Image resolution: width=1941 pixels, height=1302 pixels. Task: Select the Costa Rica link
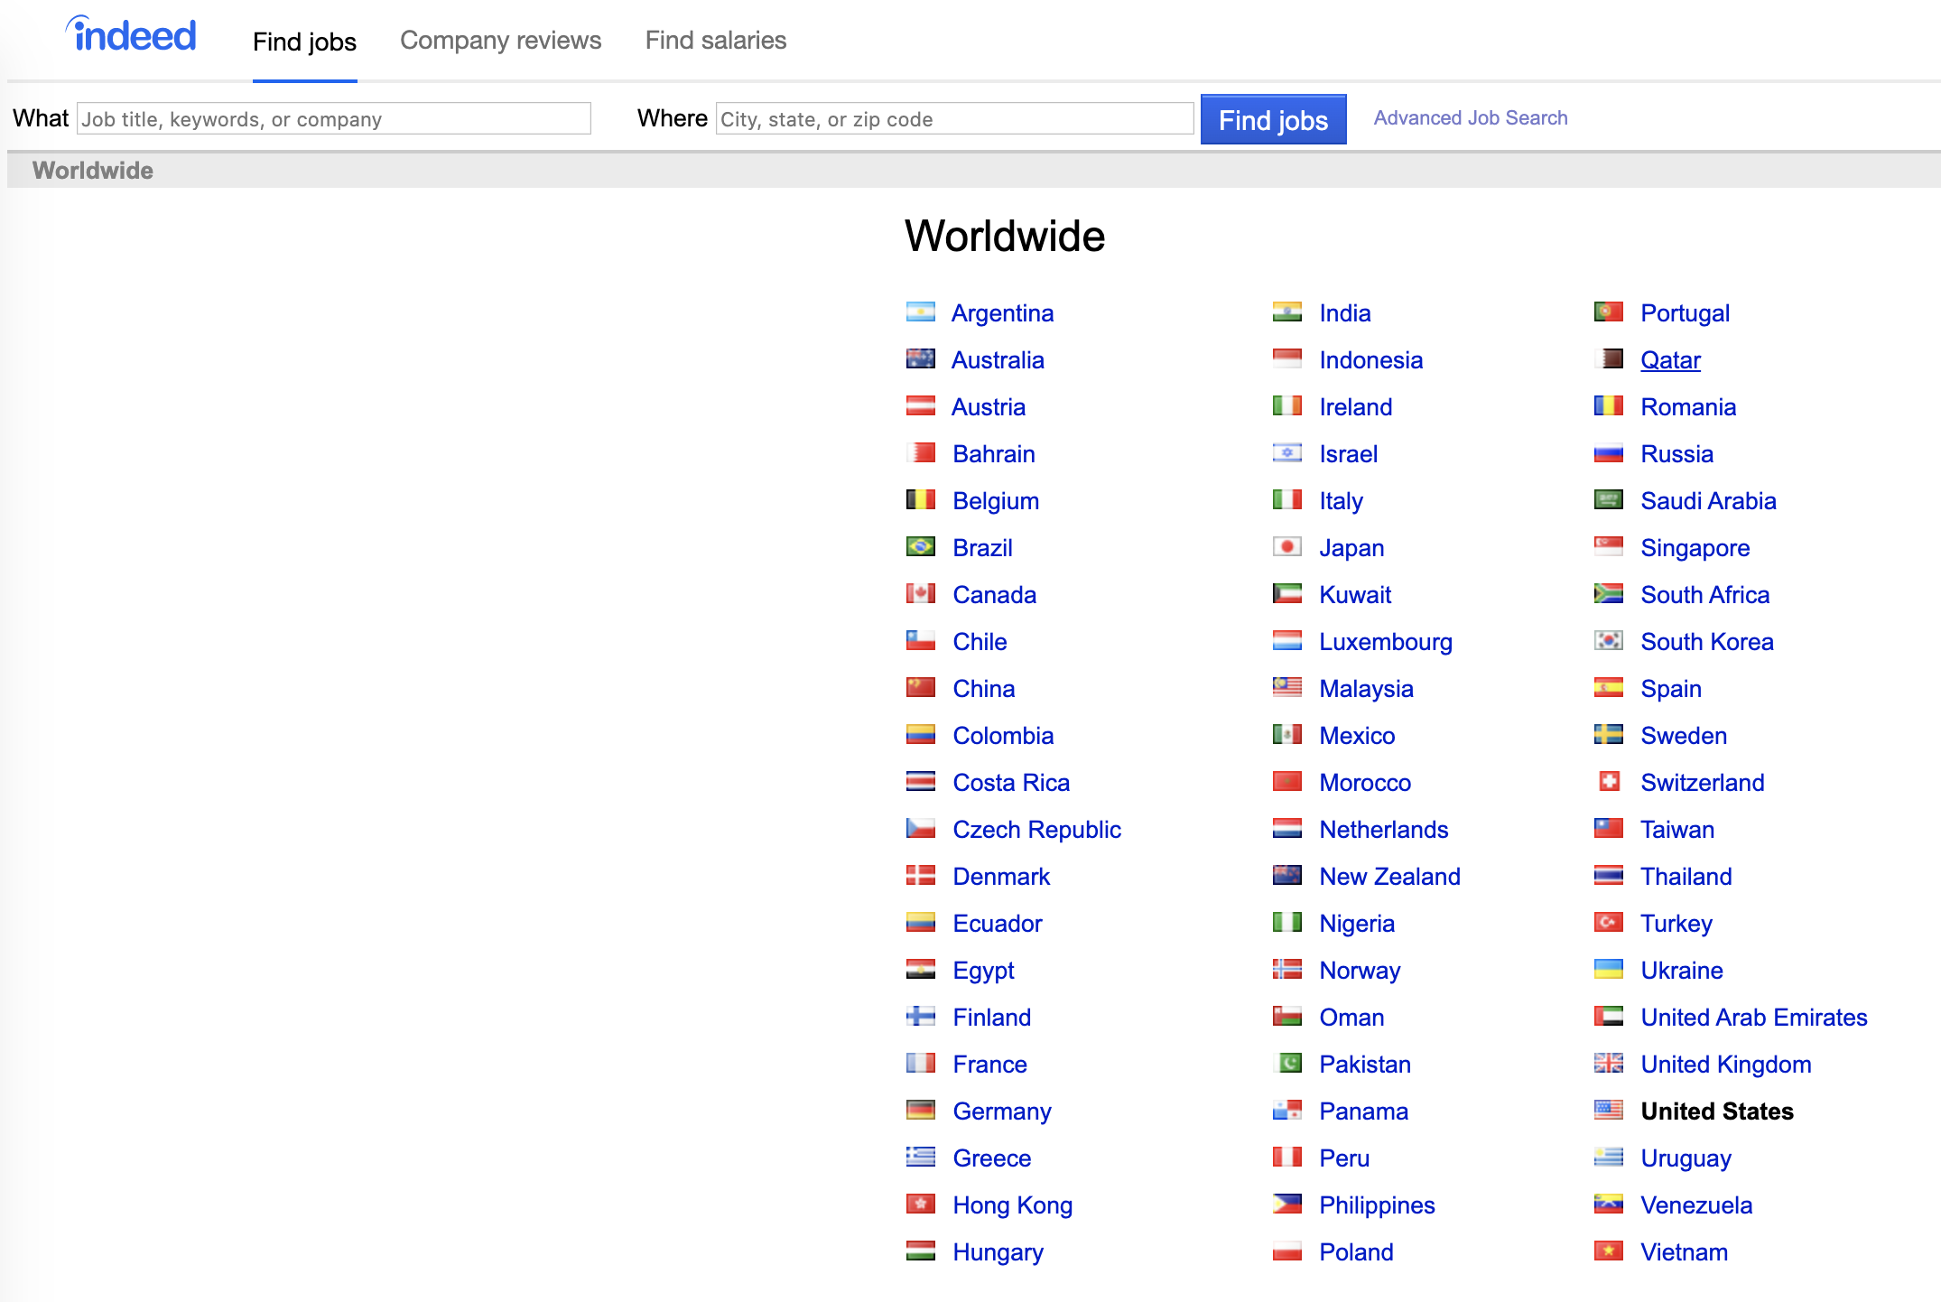click(x=1011, y=783)
